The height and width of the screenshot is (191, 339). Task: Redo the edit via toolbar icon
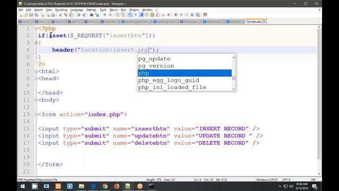click(84, 15)
